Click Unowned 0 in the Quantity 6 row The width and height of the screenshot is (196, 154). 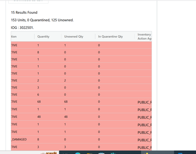point(65,95)
